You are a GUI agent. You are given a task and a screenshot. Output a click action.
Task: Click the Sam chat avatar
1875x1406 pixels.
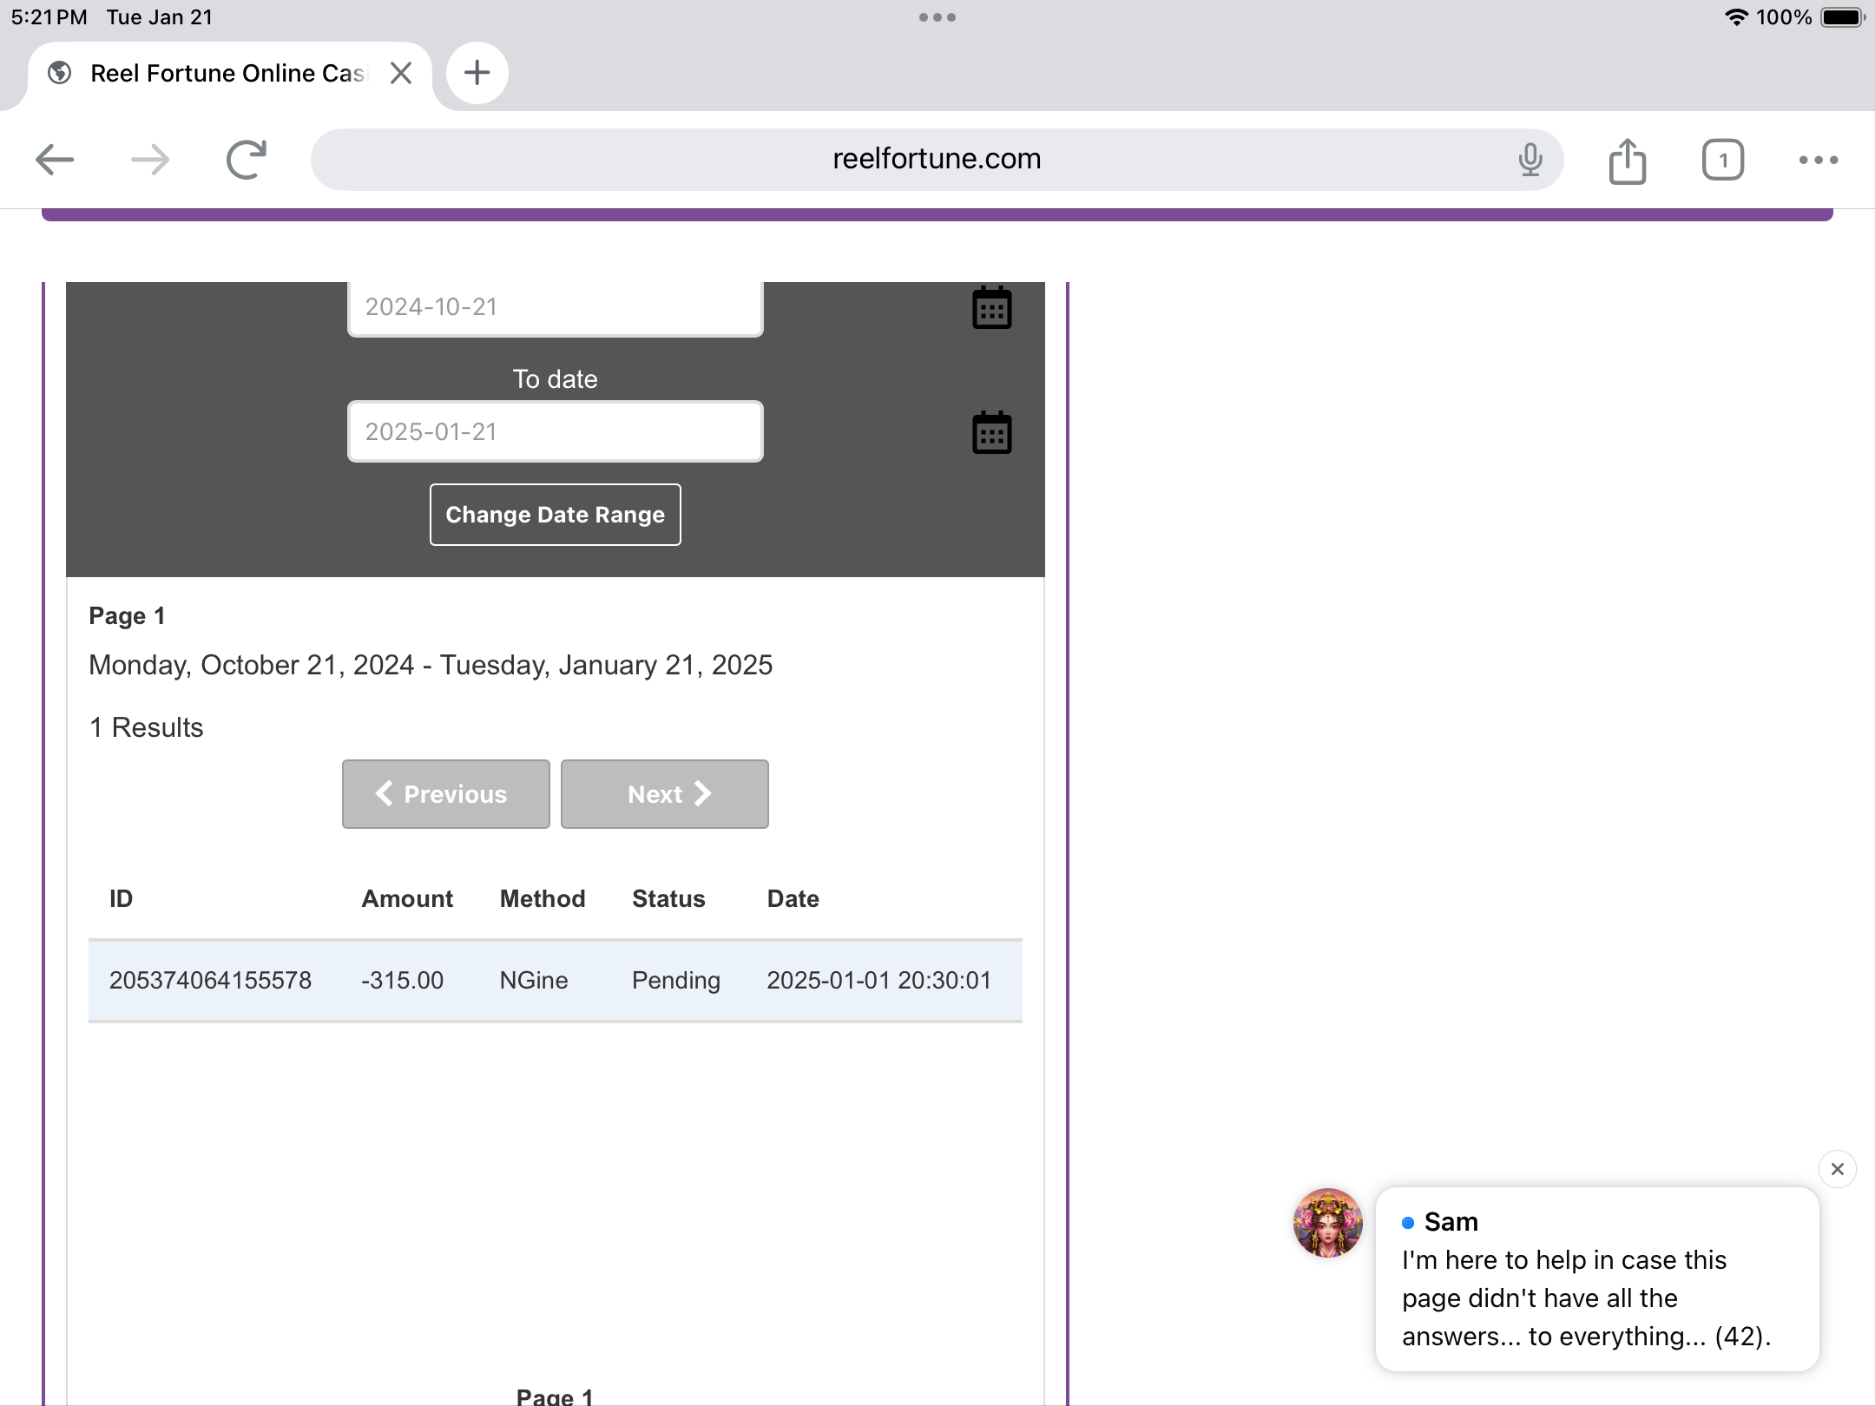(x=1328, y=1223)
